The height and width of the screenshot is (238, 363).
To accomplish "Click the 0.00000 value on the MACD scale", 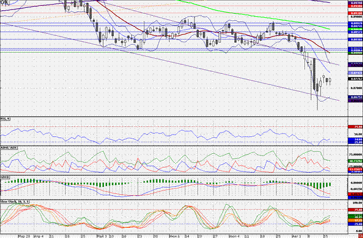I will [x=357, y=182].
